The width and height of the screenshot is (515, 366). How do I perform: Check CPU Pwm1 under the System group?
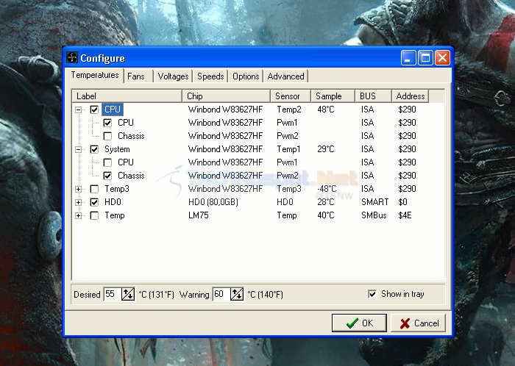[107, 162]
